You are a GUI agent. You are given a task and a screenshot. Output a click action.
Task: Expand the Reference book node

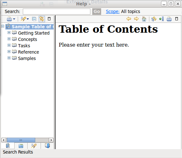(x=9, y=52)
